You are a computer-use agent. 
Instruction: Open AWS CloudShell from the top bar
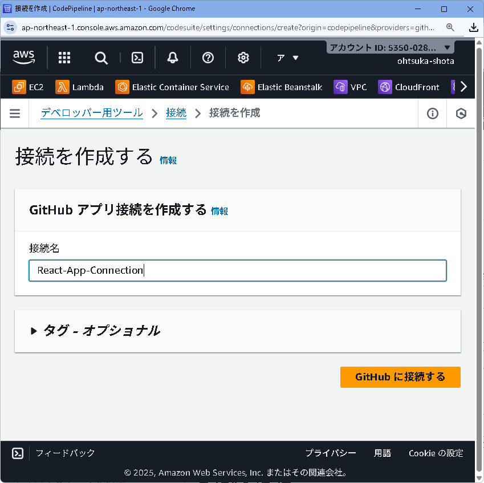(137, 58)
